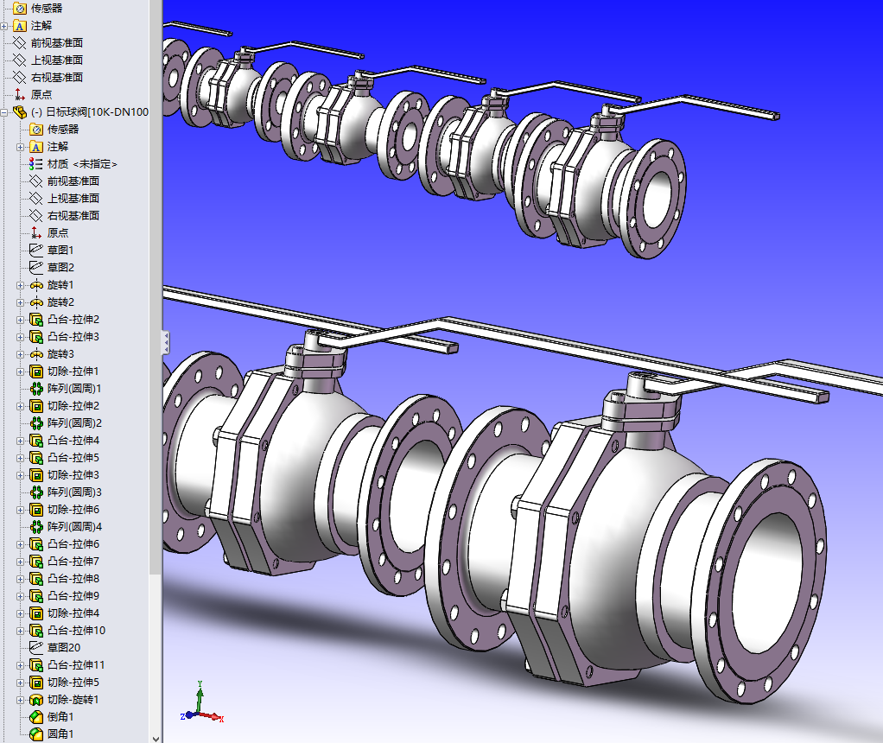
Task: Expand the 切除-旋转1 feature node
Action: click(20, 700)
